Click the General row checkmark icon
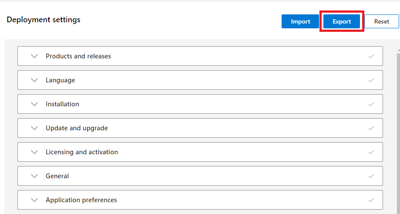Screen dimensions: 400x214 [371, 176]
